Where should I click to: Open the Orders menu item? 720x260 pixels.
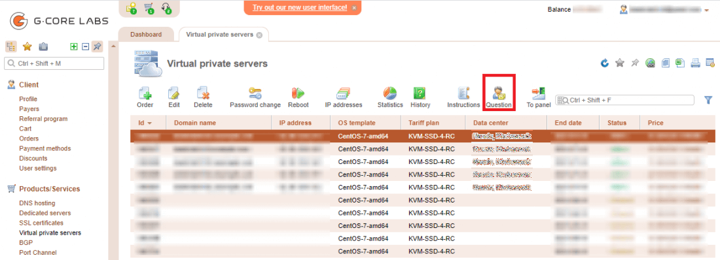28,138
